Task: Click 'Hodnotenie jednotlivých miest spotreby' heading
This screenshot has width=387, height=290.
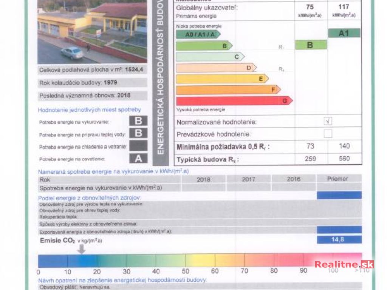Action: point(89,110)
